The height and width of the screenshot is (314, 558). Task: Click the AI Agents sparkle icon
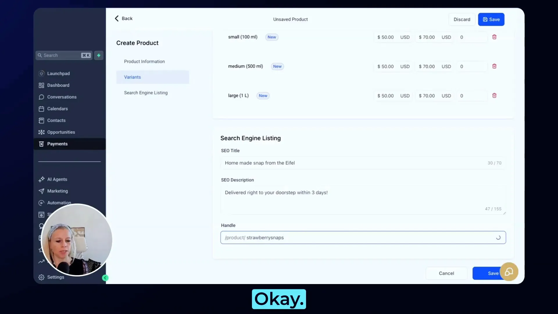click(x=41, y=179)
